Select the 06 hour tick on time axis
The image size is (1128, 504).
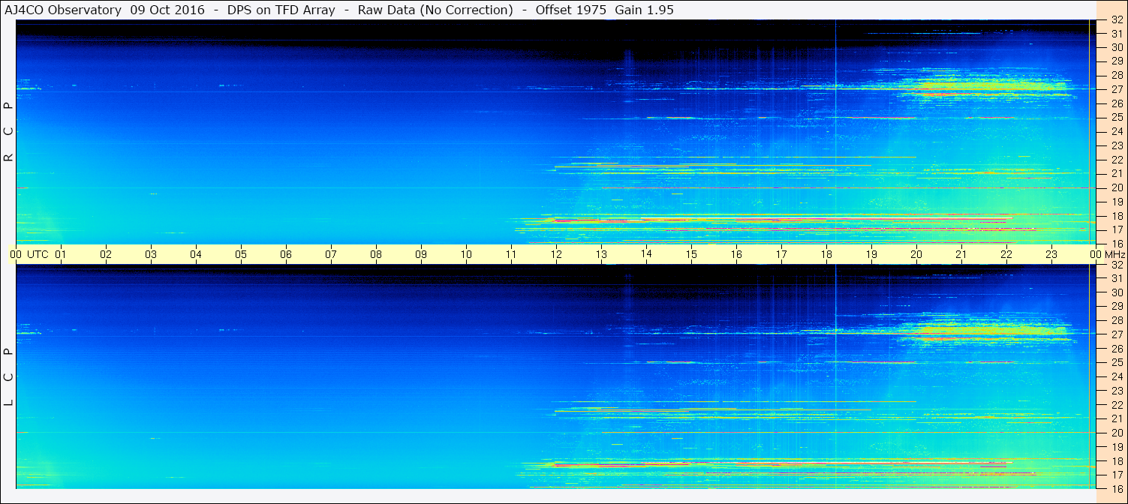[x=286, y=254]
